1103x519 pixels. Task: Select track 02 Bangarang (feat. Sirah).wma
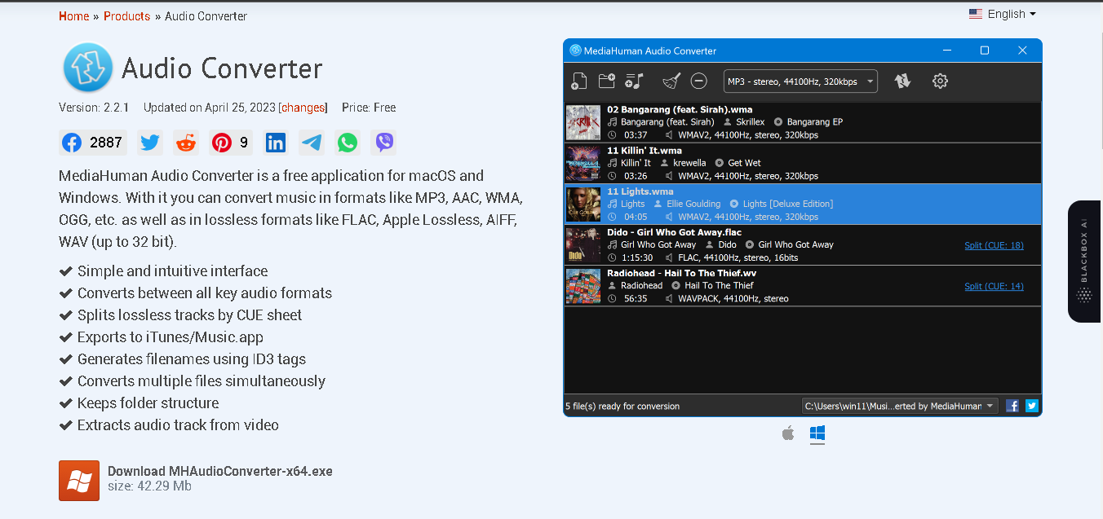(x=803, y=122)
